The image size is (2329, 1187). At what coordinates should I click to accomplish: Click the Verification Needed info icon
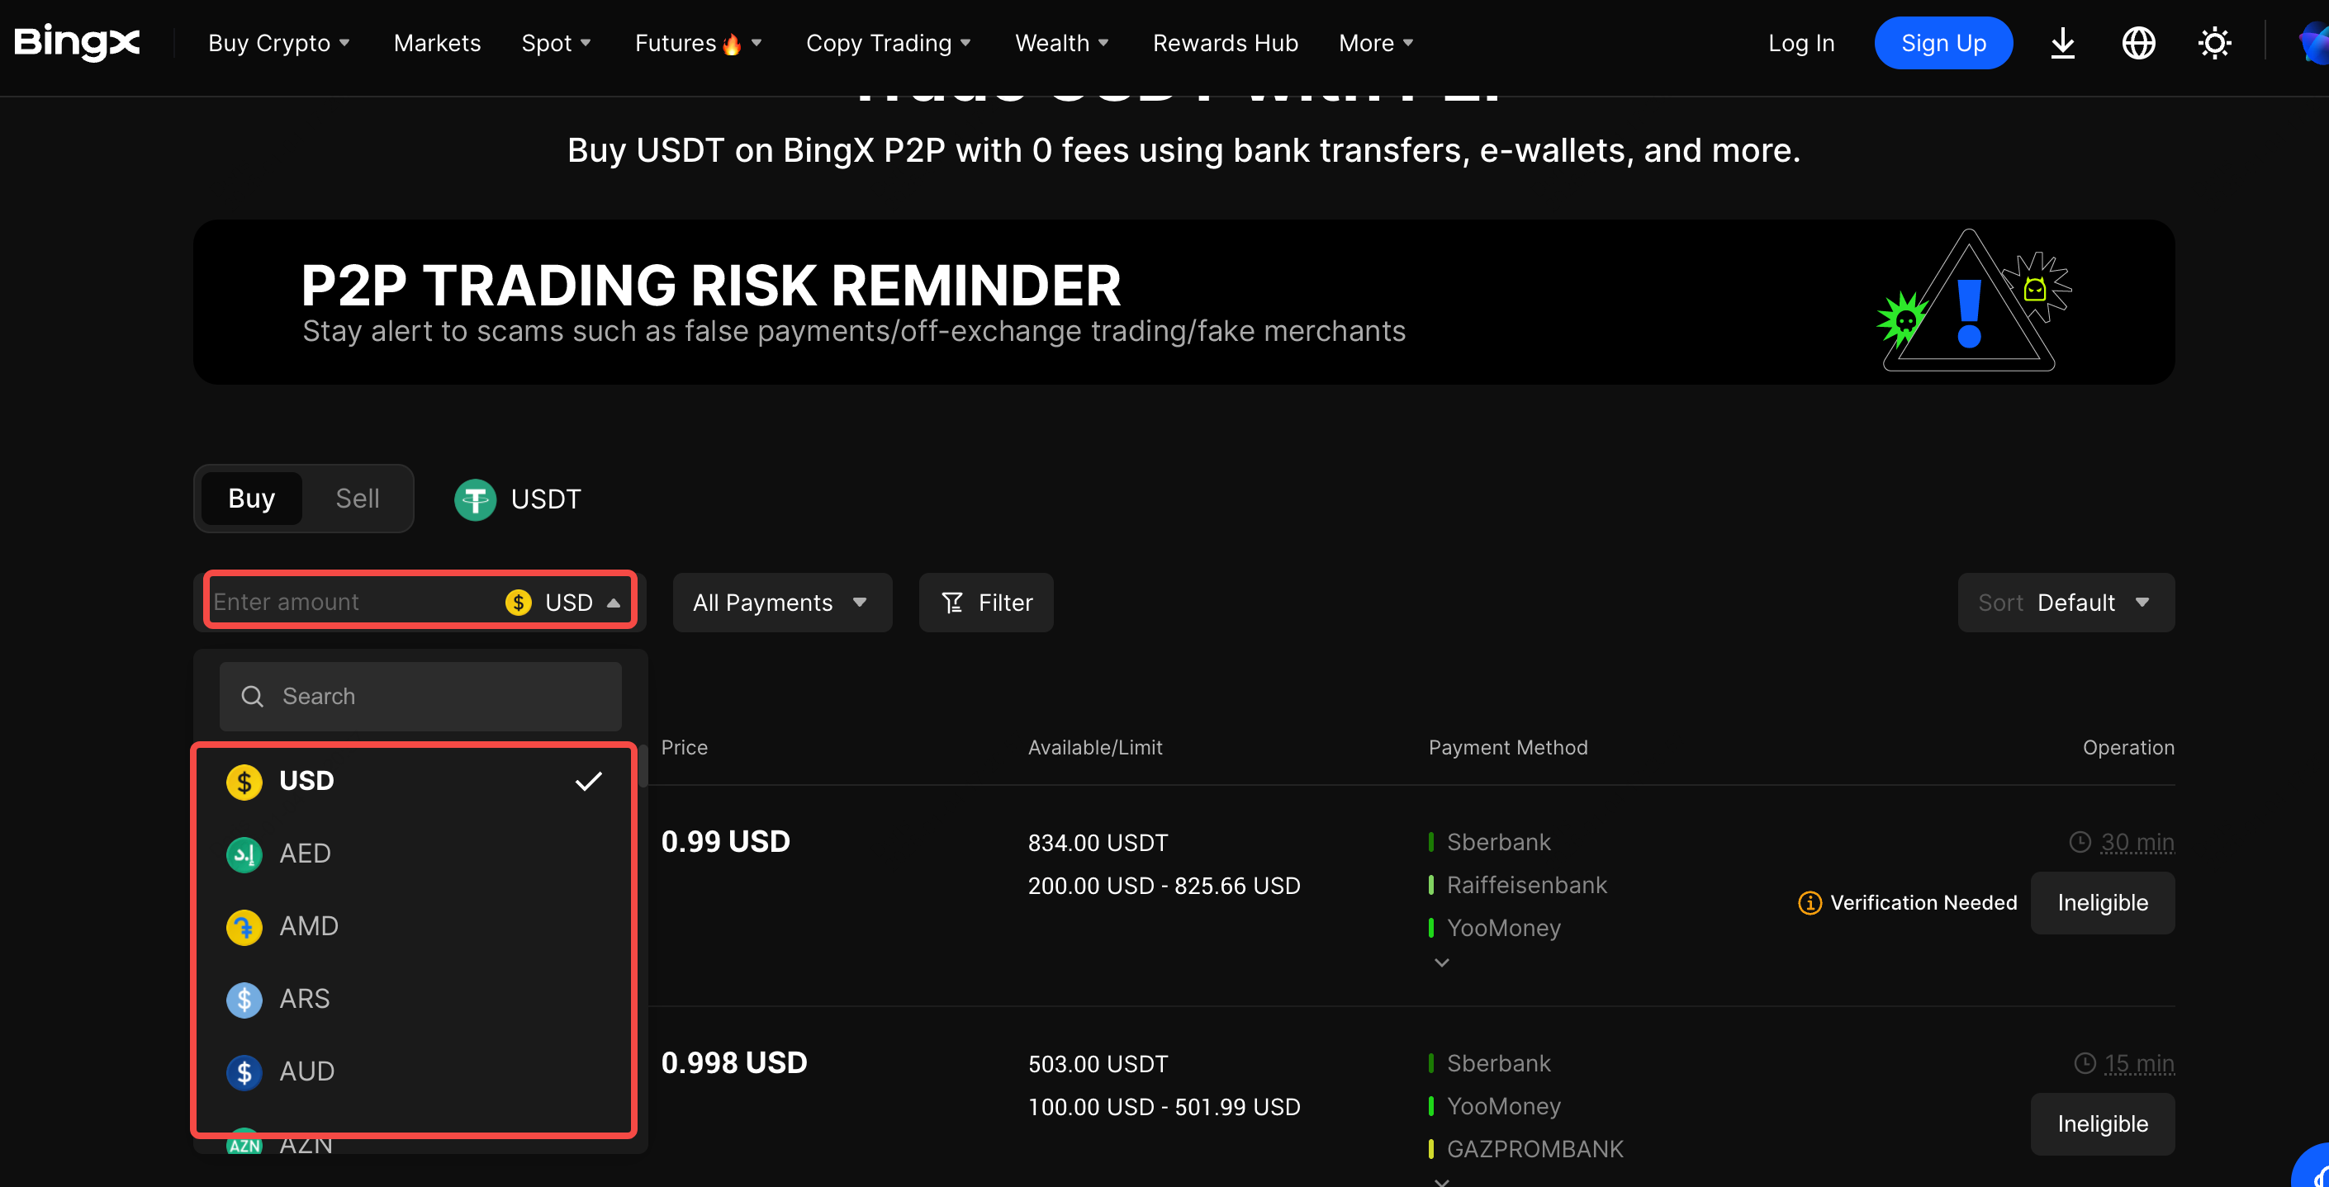[1810, 902]
